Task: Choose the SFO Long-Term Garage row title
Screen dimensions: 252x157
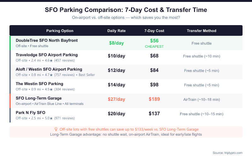Action: (39, 98)
